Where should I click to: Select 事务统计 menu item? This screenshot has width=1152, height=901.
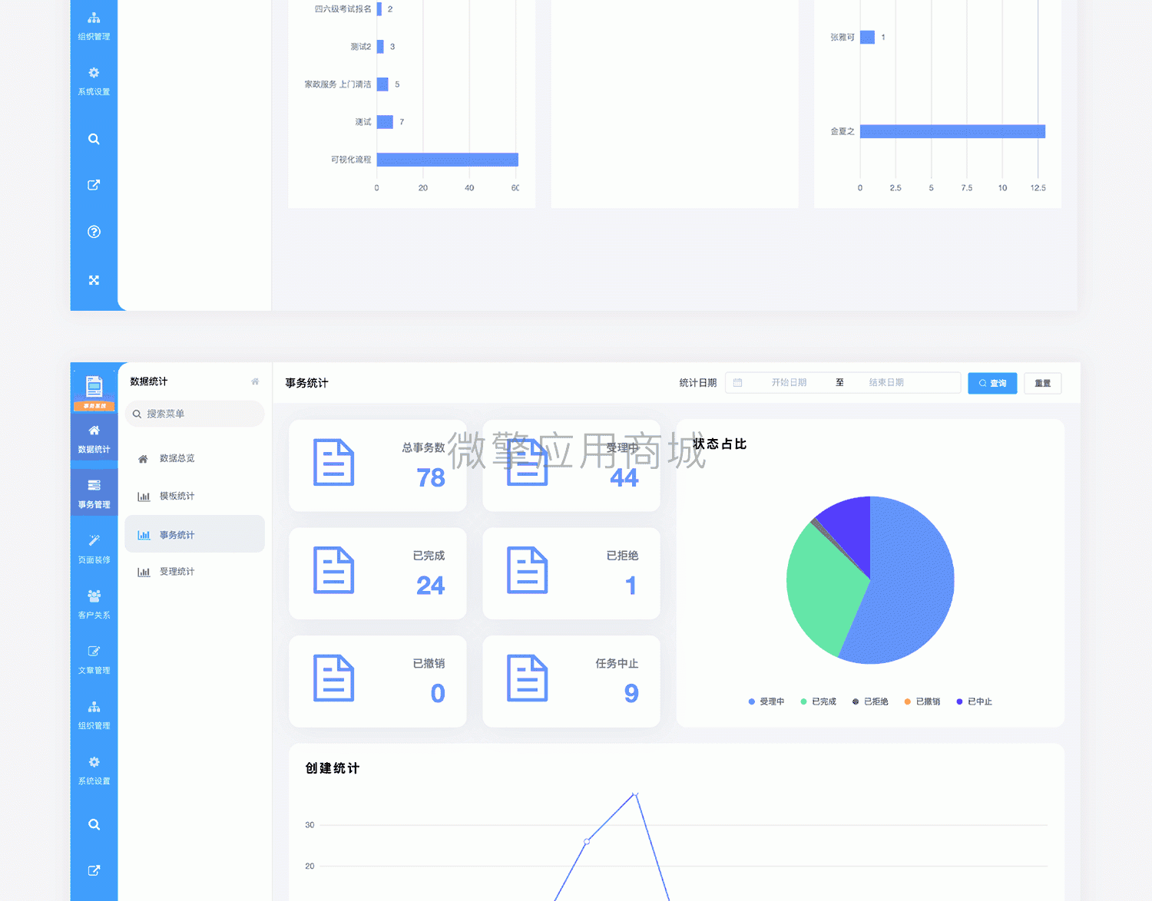[194, 534]
